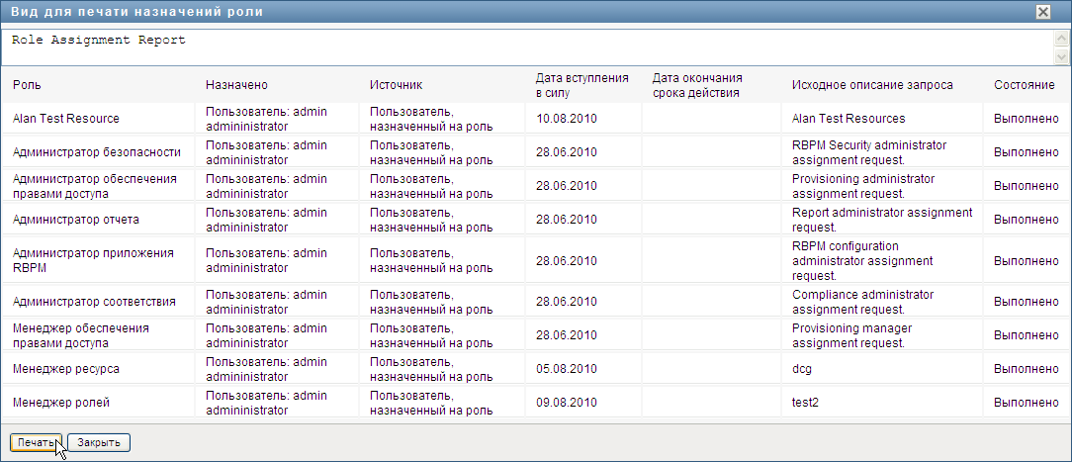
Task: Select the date in Администратор соответствия row
Action: (567, 302)
